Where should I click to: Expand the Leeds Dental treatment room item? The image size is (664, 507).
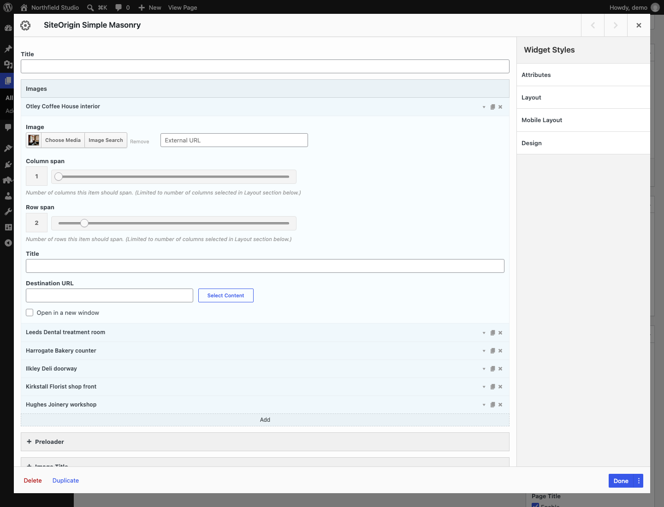484,333
